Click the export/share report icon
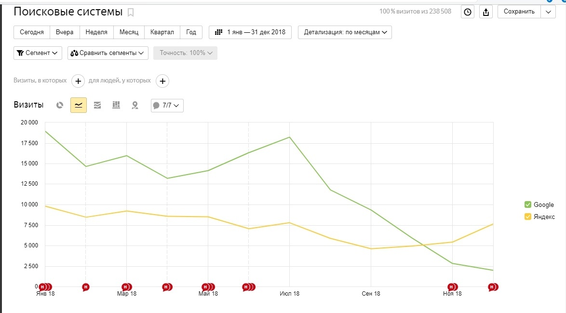Screen dimensions: 566x313 (x=486, y=12)
